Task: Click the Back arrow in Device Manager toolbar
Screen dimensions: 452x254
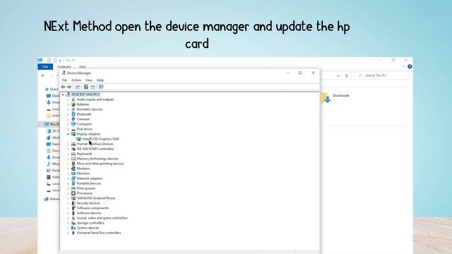Action: click(x=63, y=87)
